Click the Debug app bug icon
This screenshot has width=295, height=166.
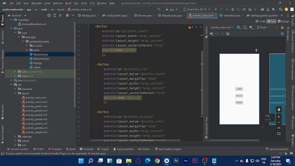(233, 9)
